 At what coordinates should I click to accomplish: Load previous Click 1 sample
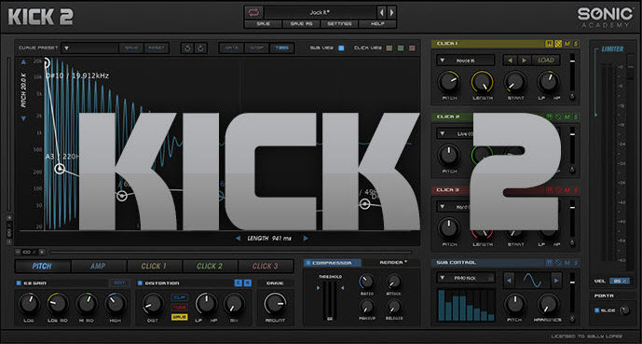click(511, 61)
